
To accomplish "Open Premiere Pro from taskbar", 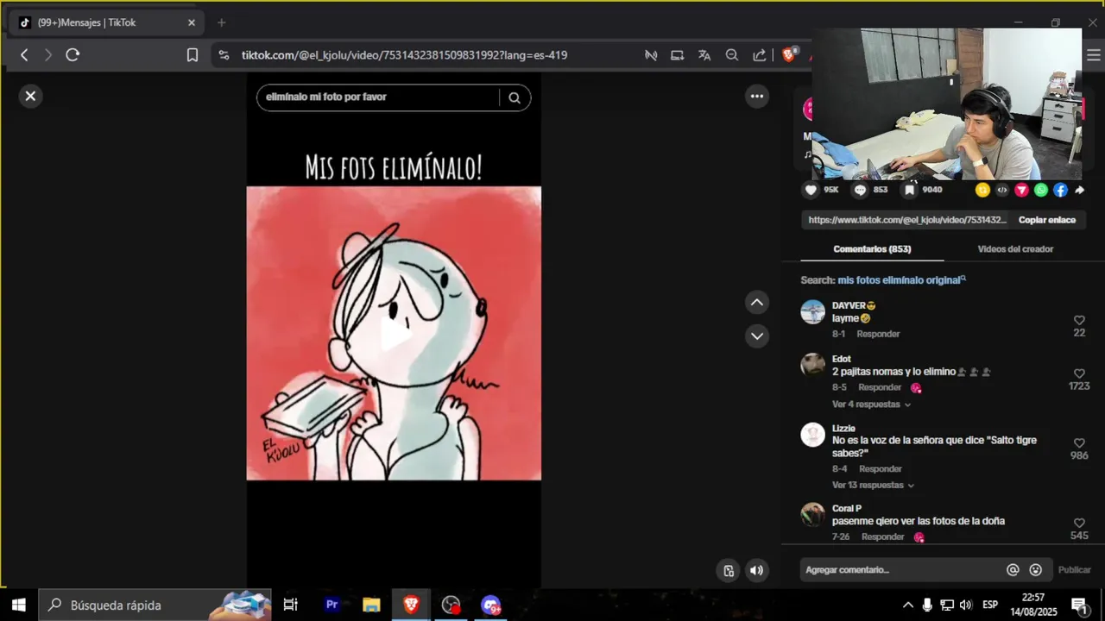I will point(331,605).
